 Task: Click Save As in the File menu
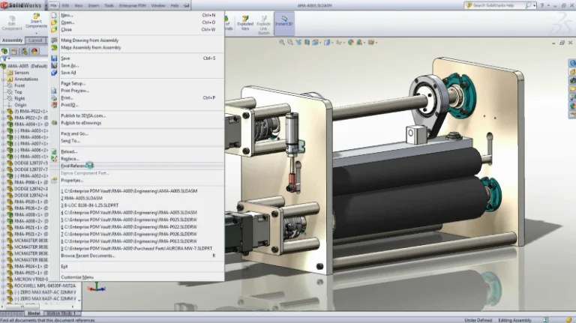coord(70,66)
